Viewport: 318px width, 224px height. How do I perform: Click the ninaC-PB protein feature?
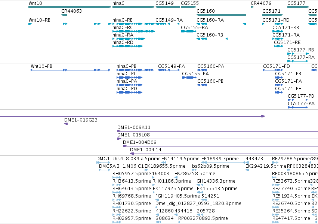[x=135, y=70]
